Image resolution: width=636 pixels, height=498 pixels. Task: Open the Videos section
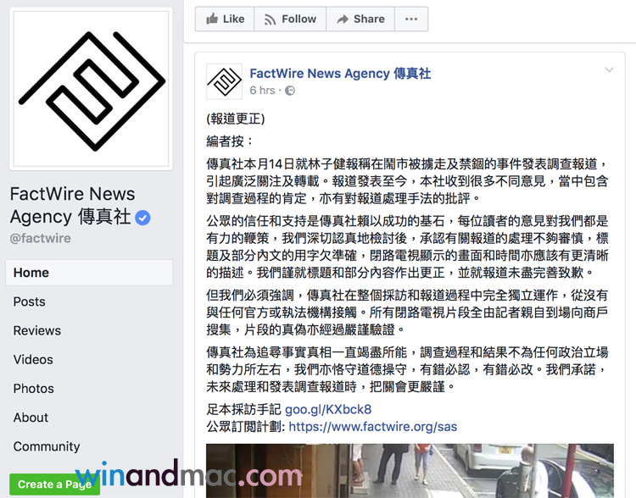[33, 360]
